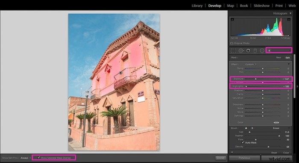
Task: Click the Flow value 30
Action: pyautogui.click(x=288, y=140)
